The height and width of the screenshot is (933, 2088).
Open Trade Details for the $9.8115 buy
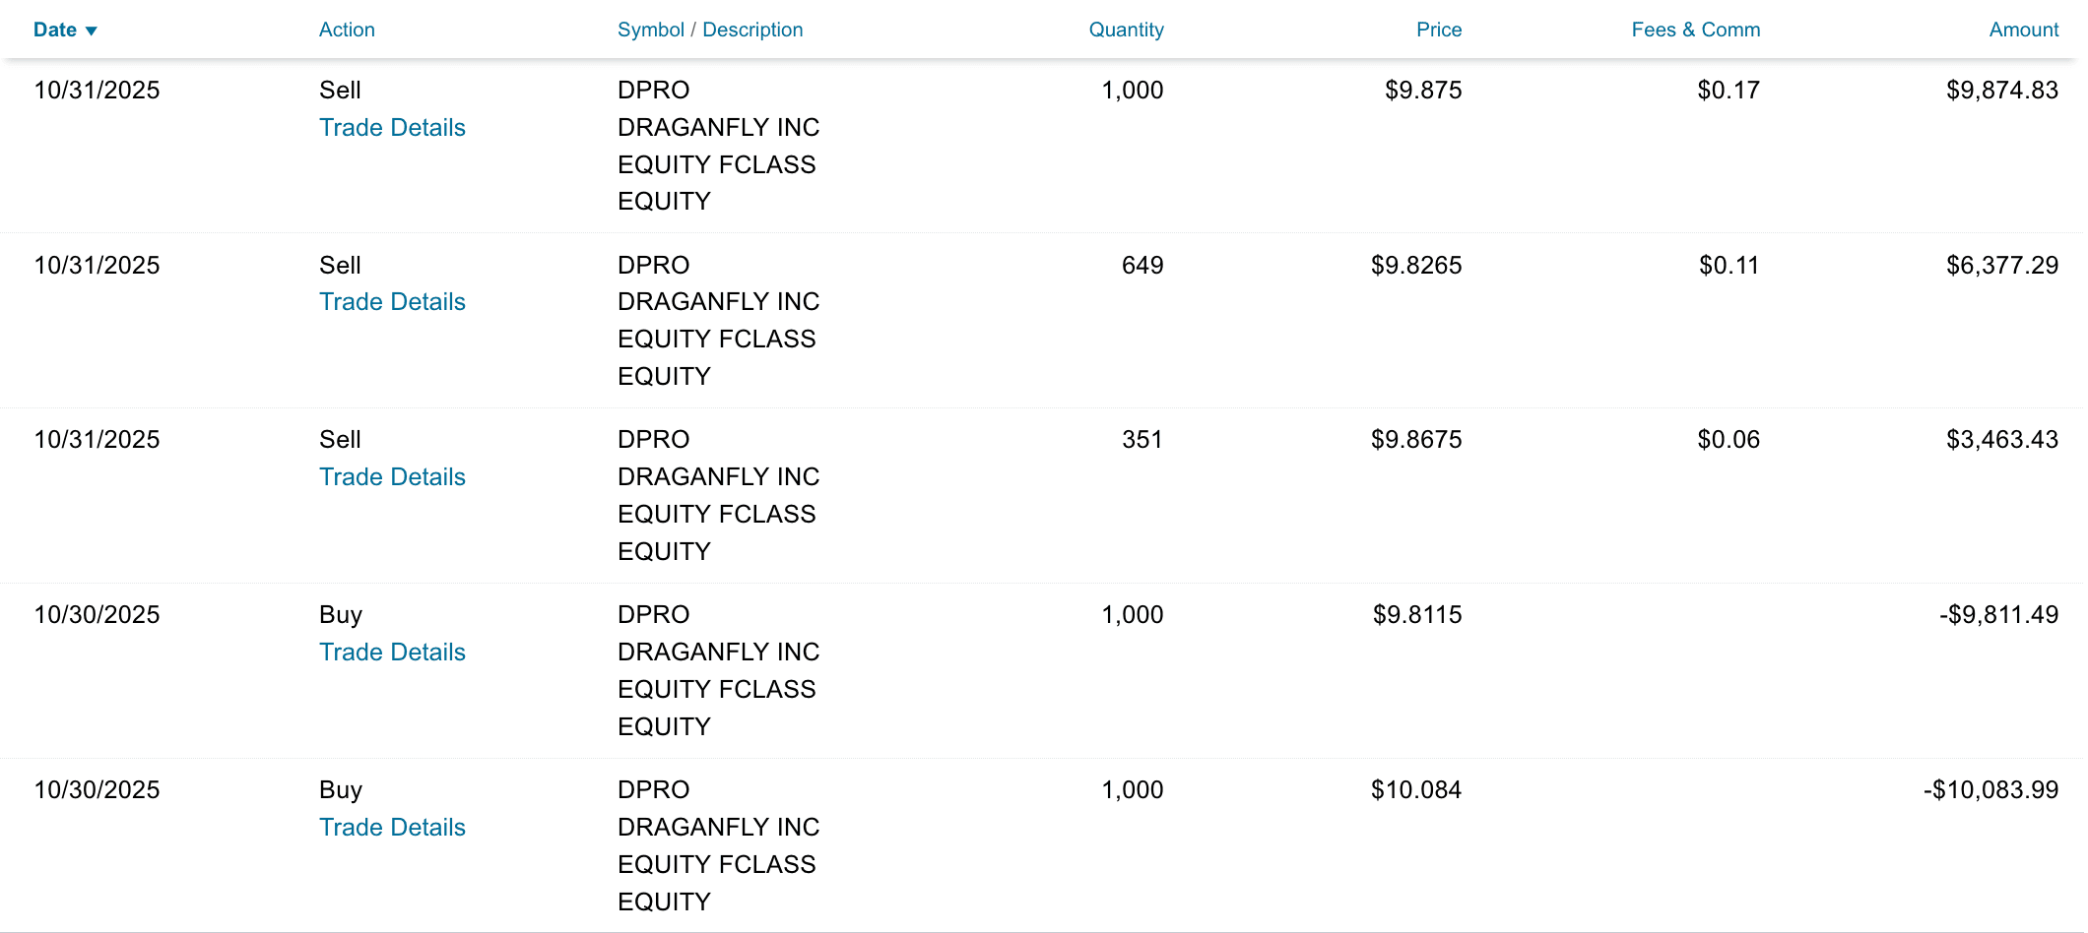click(392, 653)
